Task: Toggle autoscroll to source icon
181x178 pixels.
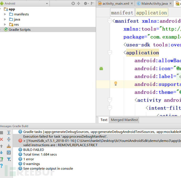Action: (x=9, y=146)
